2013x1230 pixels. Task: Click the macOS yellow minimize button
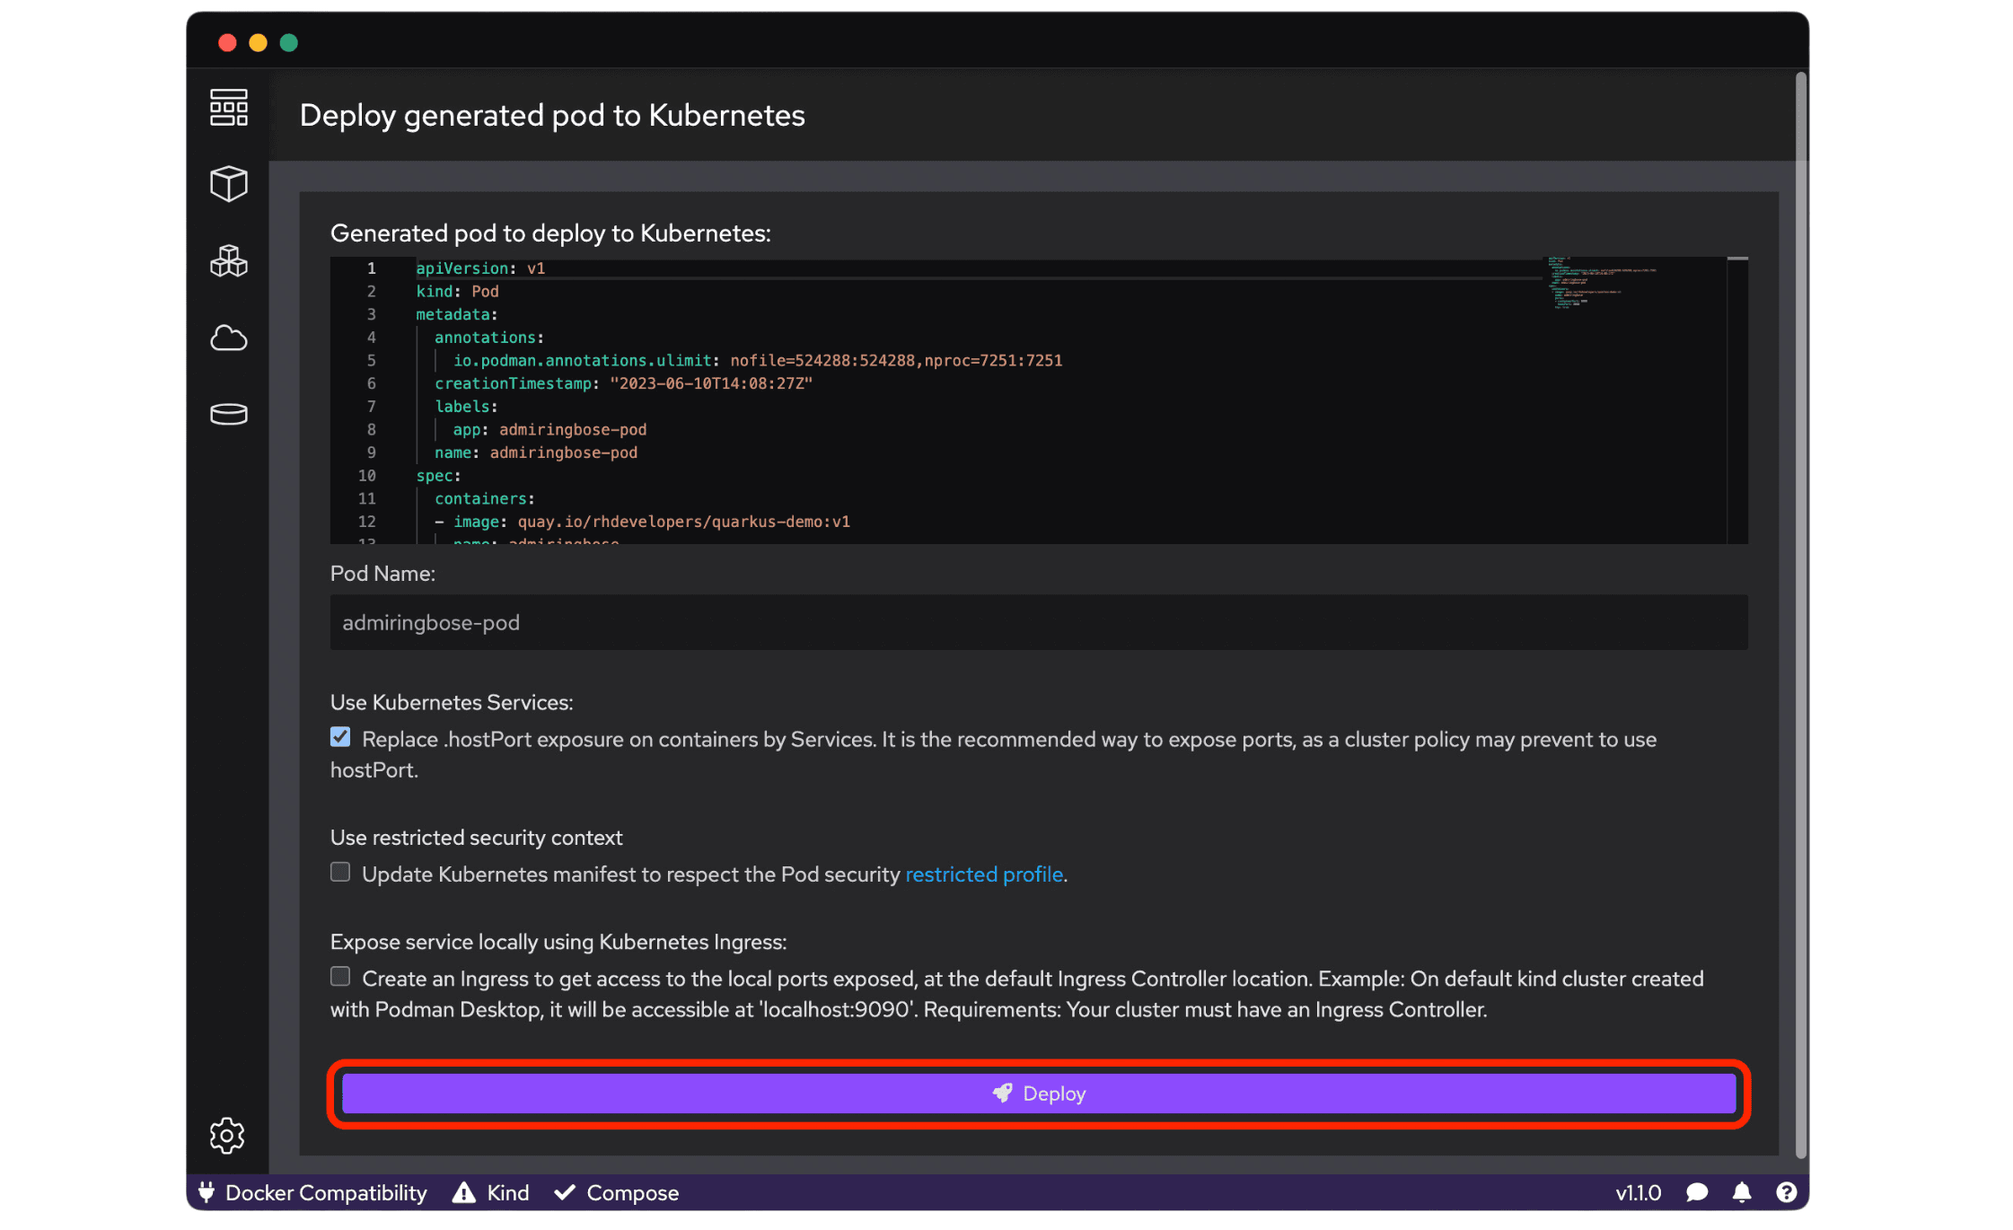(258, 42)
